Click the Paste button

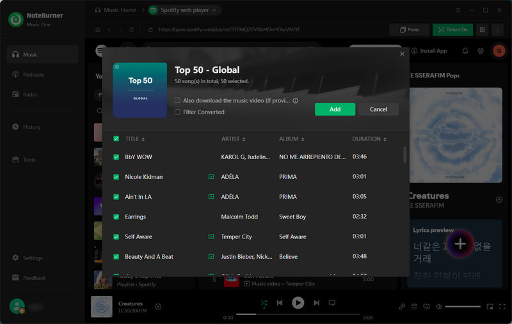click(x=410, y=29)
